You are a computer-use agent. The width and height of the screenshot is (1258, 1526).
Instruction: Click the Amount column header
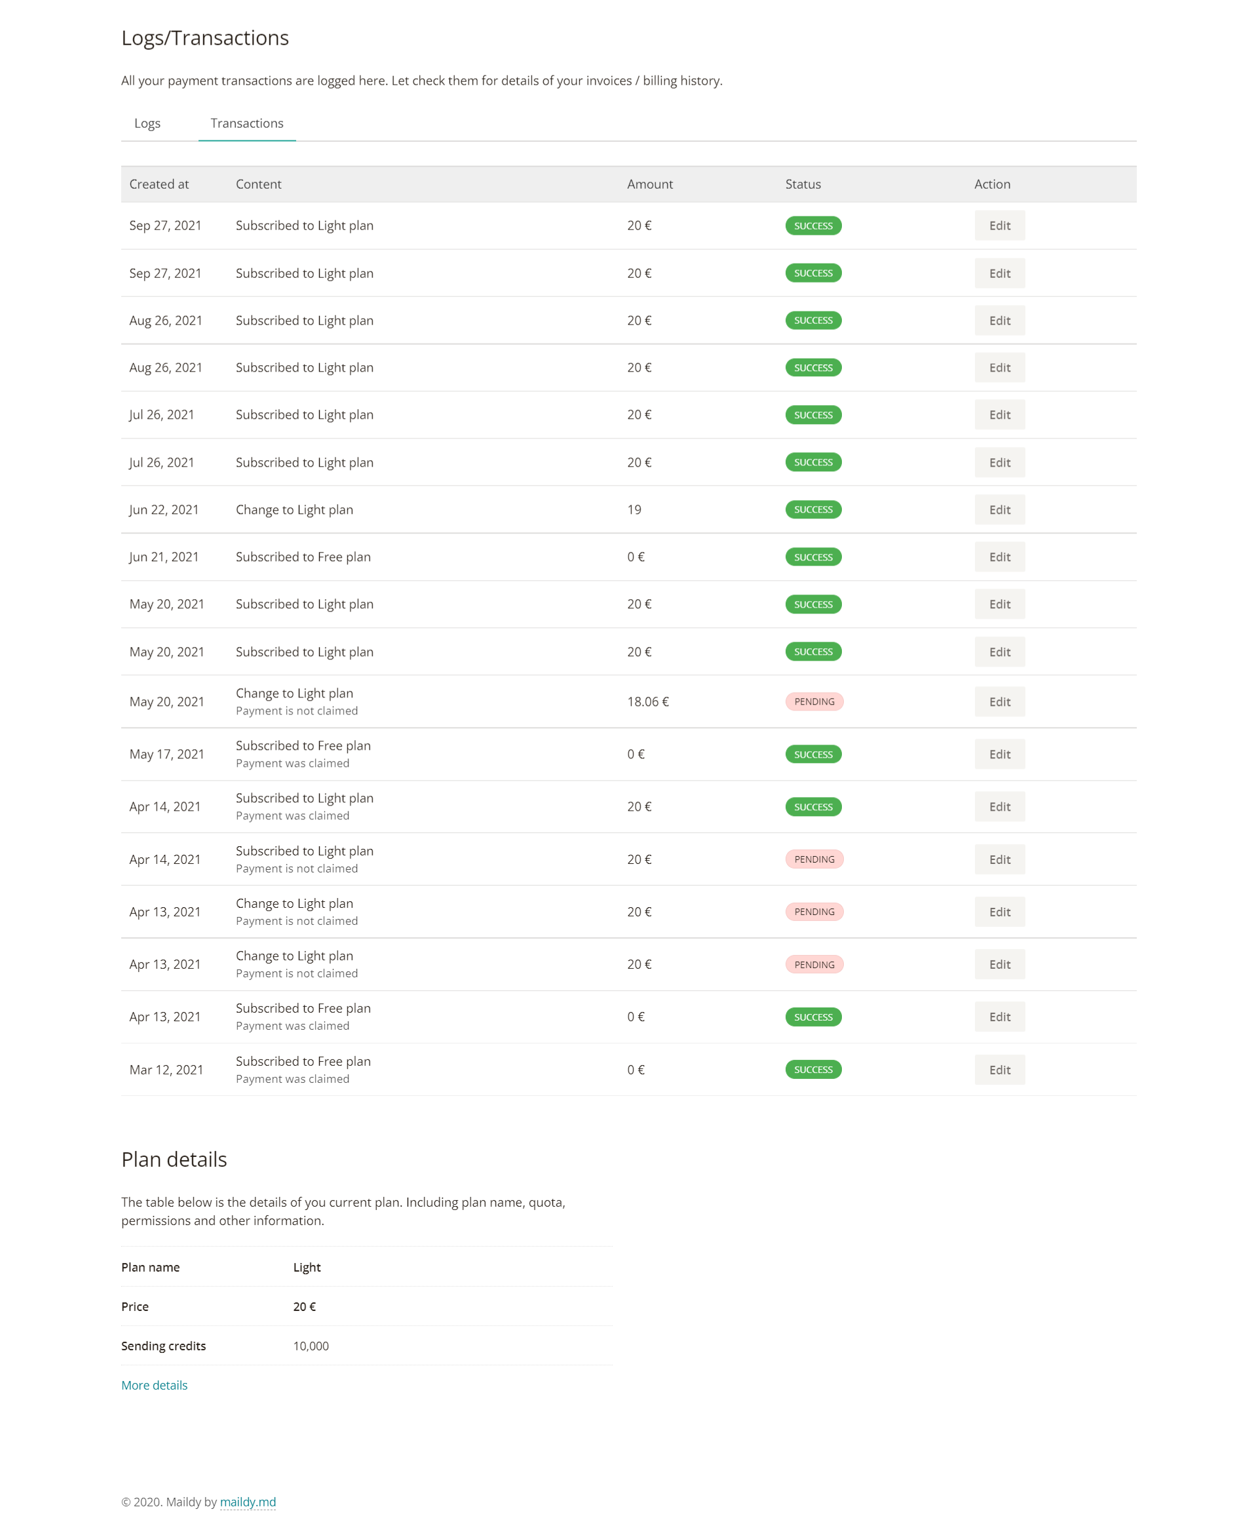click(649, 184)
